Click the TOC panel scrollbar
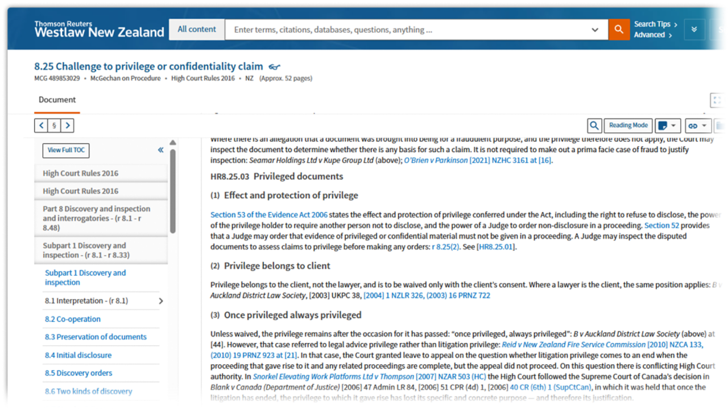 pyautogui.click(x=172, y=187)
